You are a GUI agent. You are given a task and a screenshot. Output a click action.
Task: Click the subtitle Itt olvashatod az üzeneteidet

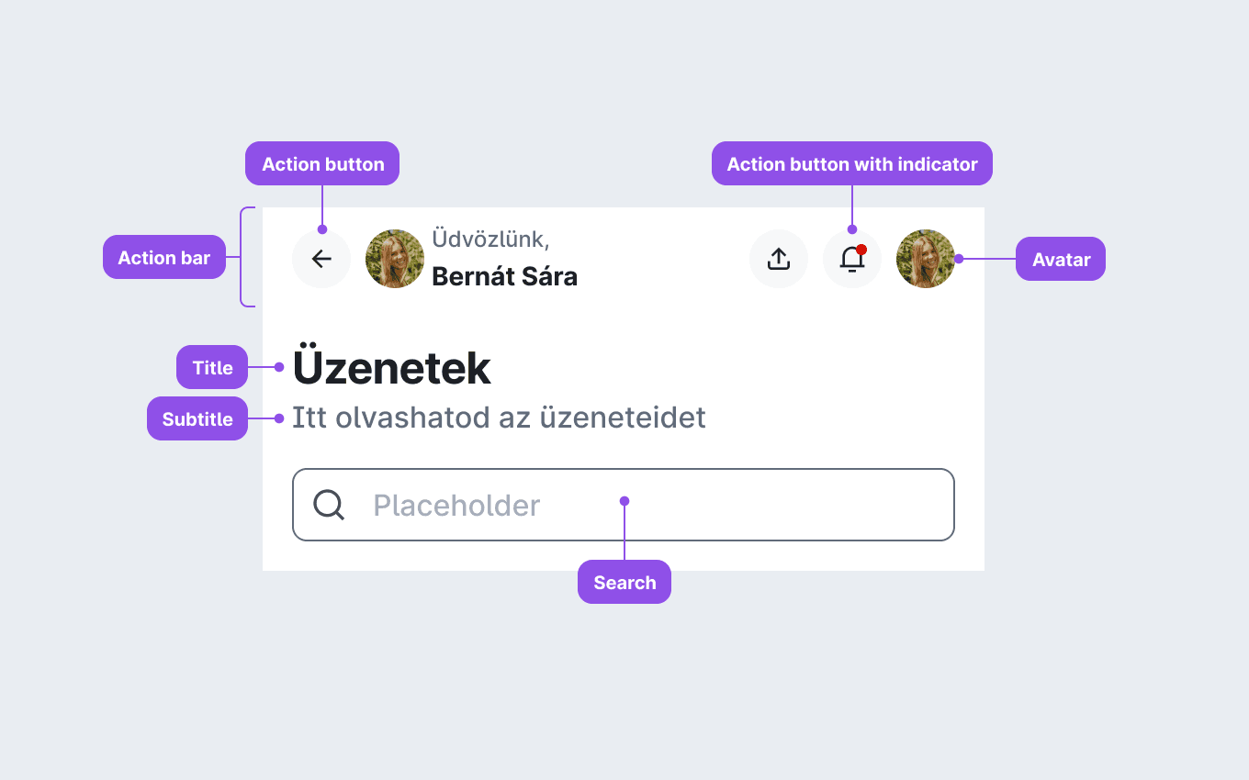[499, 418]
